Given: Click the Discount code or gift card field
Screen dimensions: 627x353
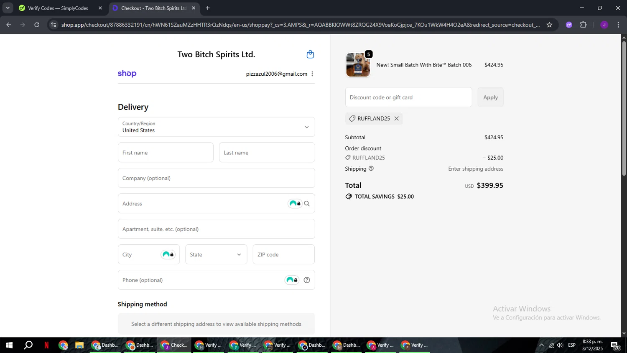Looking at the screenshot, I should 408,97.
